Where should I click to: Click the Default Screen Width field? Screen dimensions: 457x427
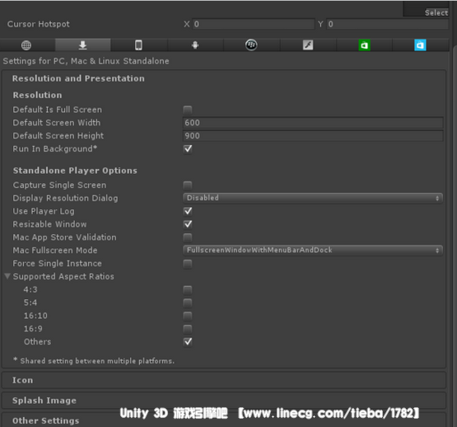313,123
